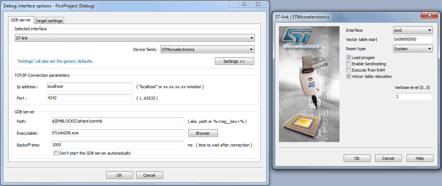Click the Ip address localhost field
442x186 pixels.
pos(90,87)
